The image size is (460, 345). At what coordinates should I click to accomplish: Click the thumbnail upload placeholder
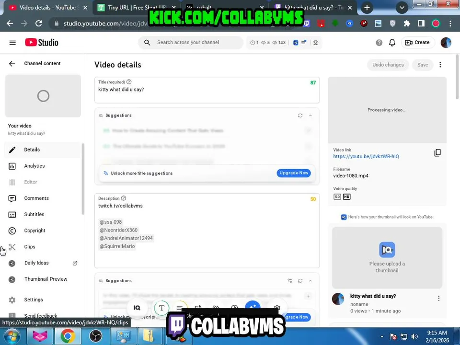pos(387,258)
